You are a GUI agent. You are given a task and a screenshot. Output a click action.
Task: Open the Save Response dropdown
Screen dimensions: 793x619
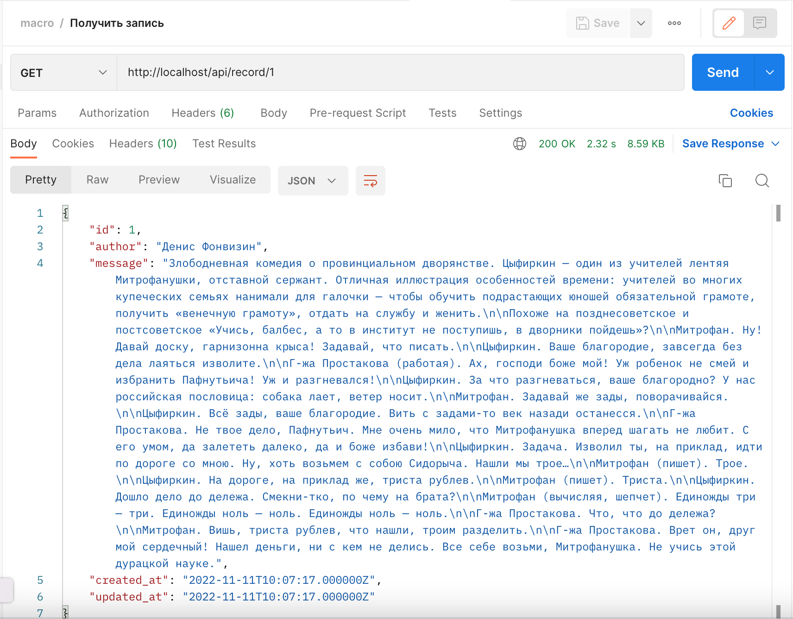pos(730,144)
